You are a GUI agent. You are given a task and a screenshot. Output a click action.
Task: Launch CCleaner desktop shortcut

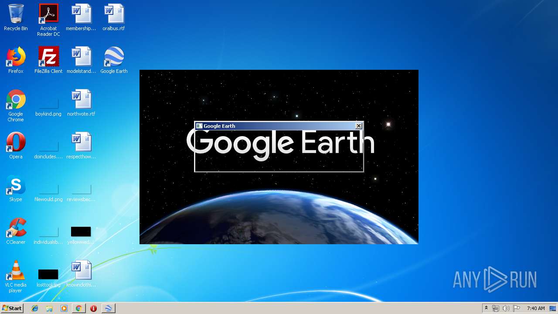pos(16,231)
